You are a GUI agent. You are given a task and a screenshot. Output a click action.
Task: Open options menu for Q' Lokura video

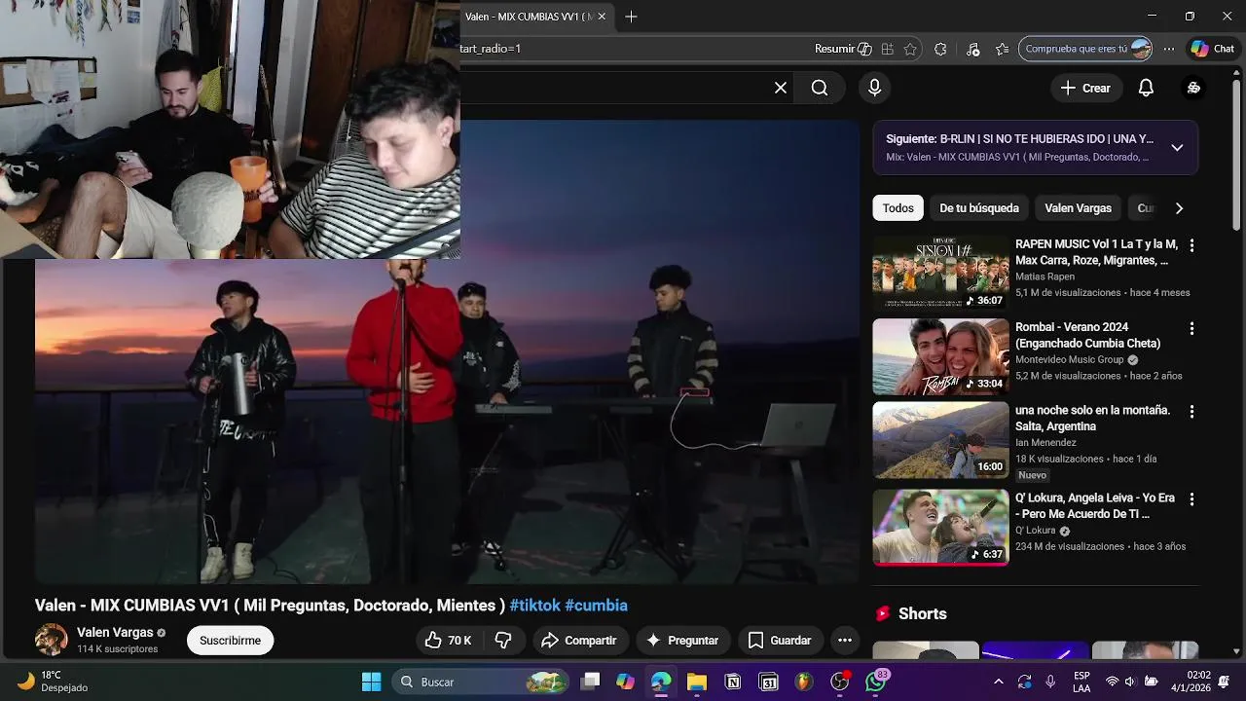pyautogui.click(x=1191, y=499)
